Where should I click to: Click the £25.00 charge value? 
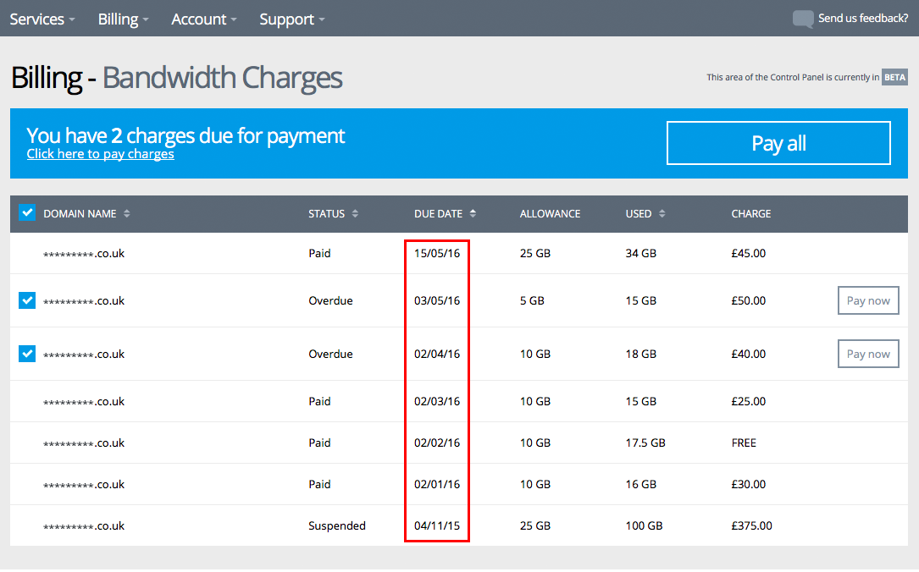tap(749, 402)
